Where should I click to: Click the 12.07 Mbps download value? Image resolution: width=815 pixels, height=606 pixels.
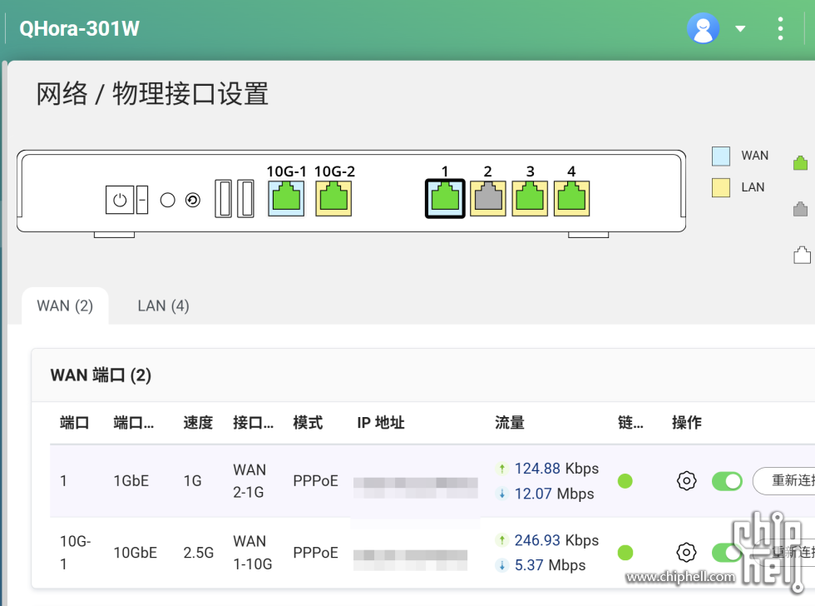[x=554, y=494]
